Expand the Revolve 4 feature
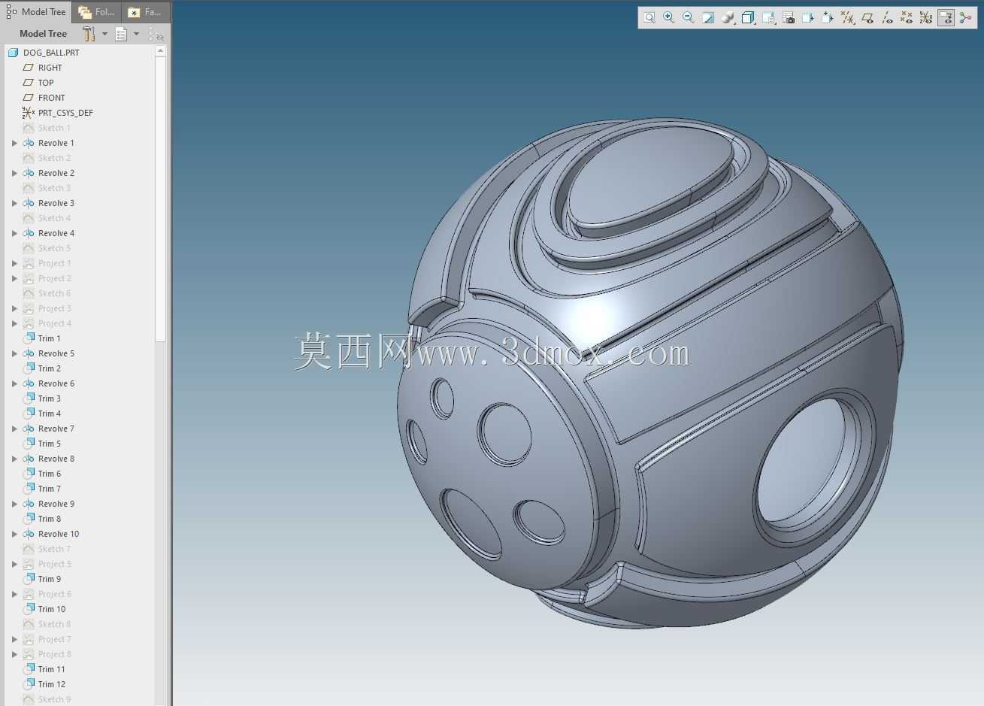Viewport: 984px width, 706px height. pos(14,233)
